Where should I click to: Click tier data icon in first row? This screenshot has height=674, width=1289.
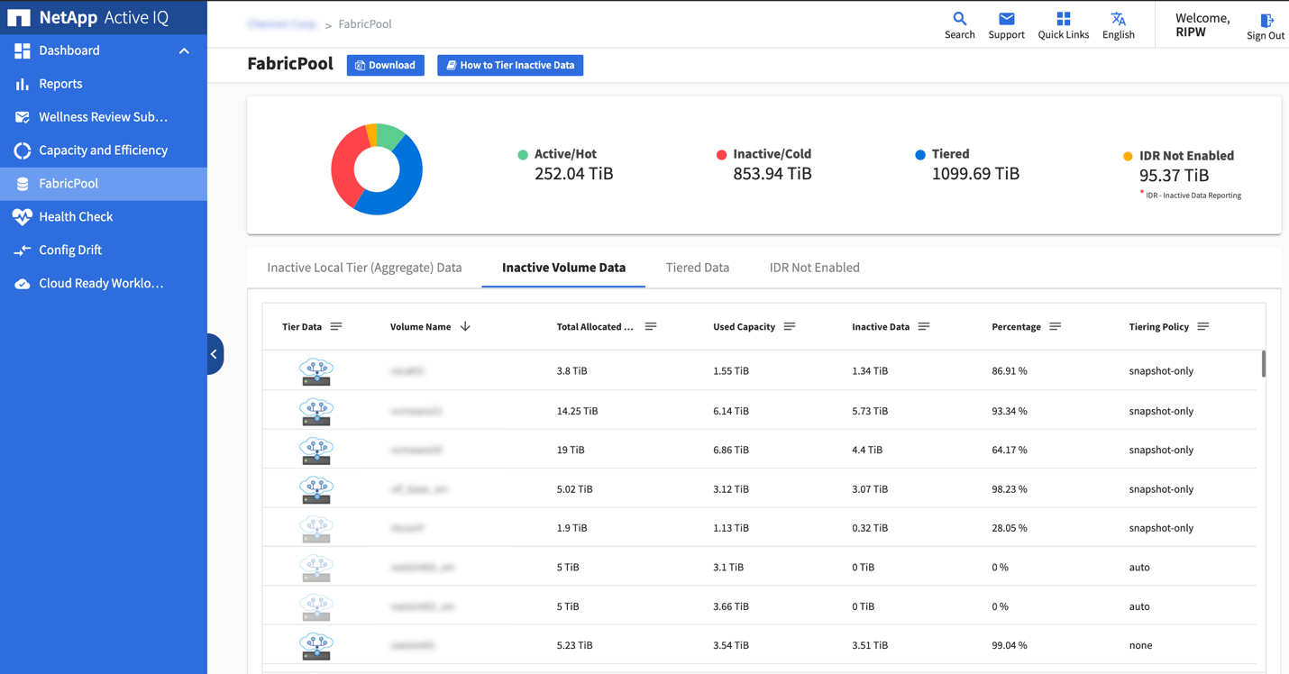point(316,371)
